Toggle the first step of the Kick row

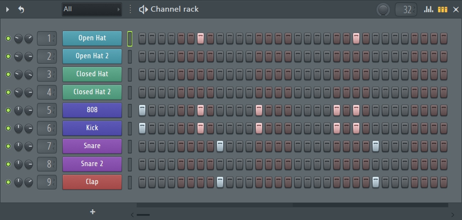coord(142,128)
